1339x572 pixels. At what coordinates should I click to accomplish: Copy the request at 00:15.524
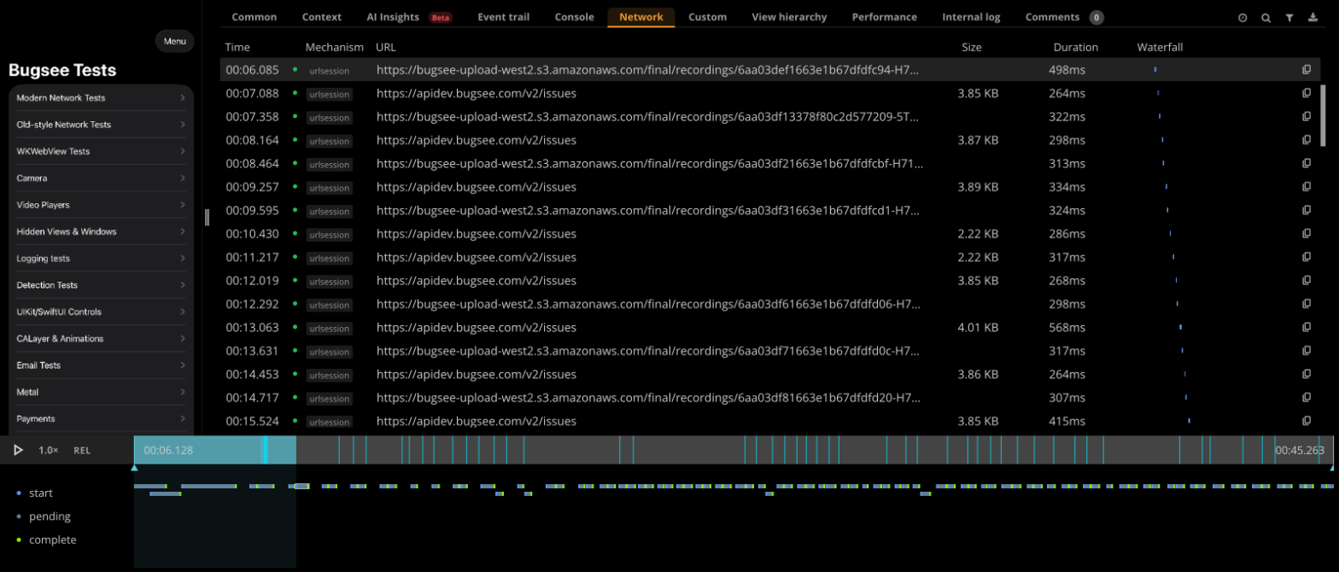[1307, 421]
